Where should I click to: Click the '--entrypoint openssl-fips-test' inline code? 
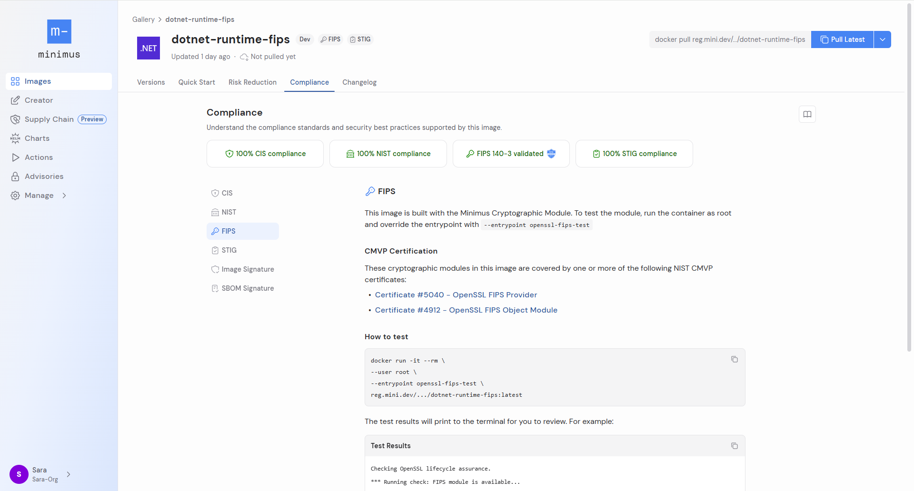tap(536, 225)
